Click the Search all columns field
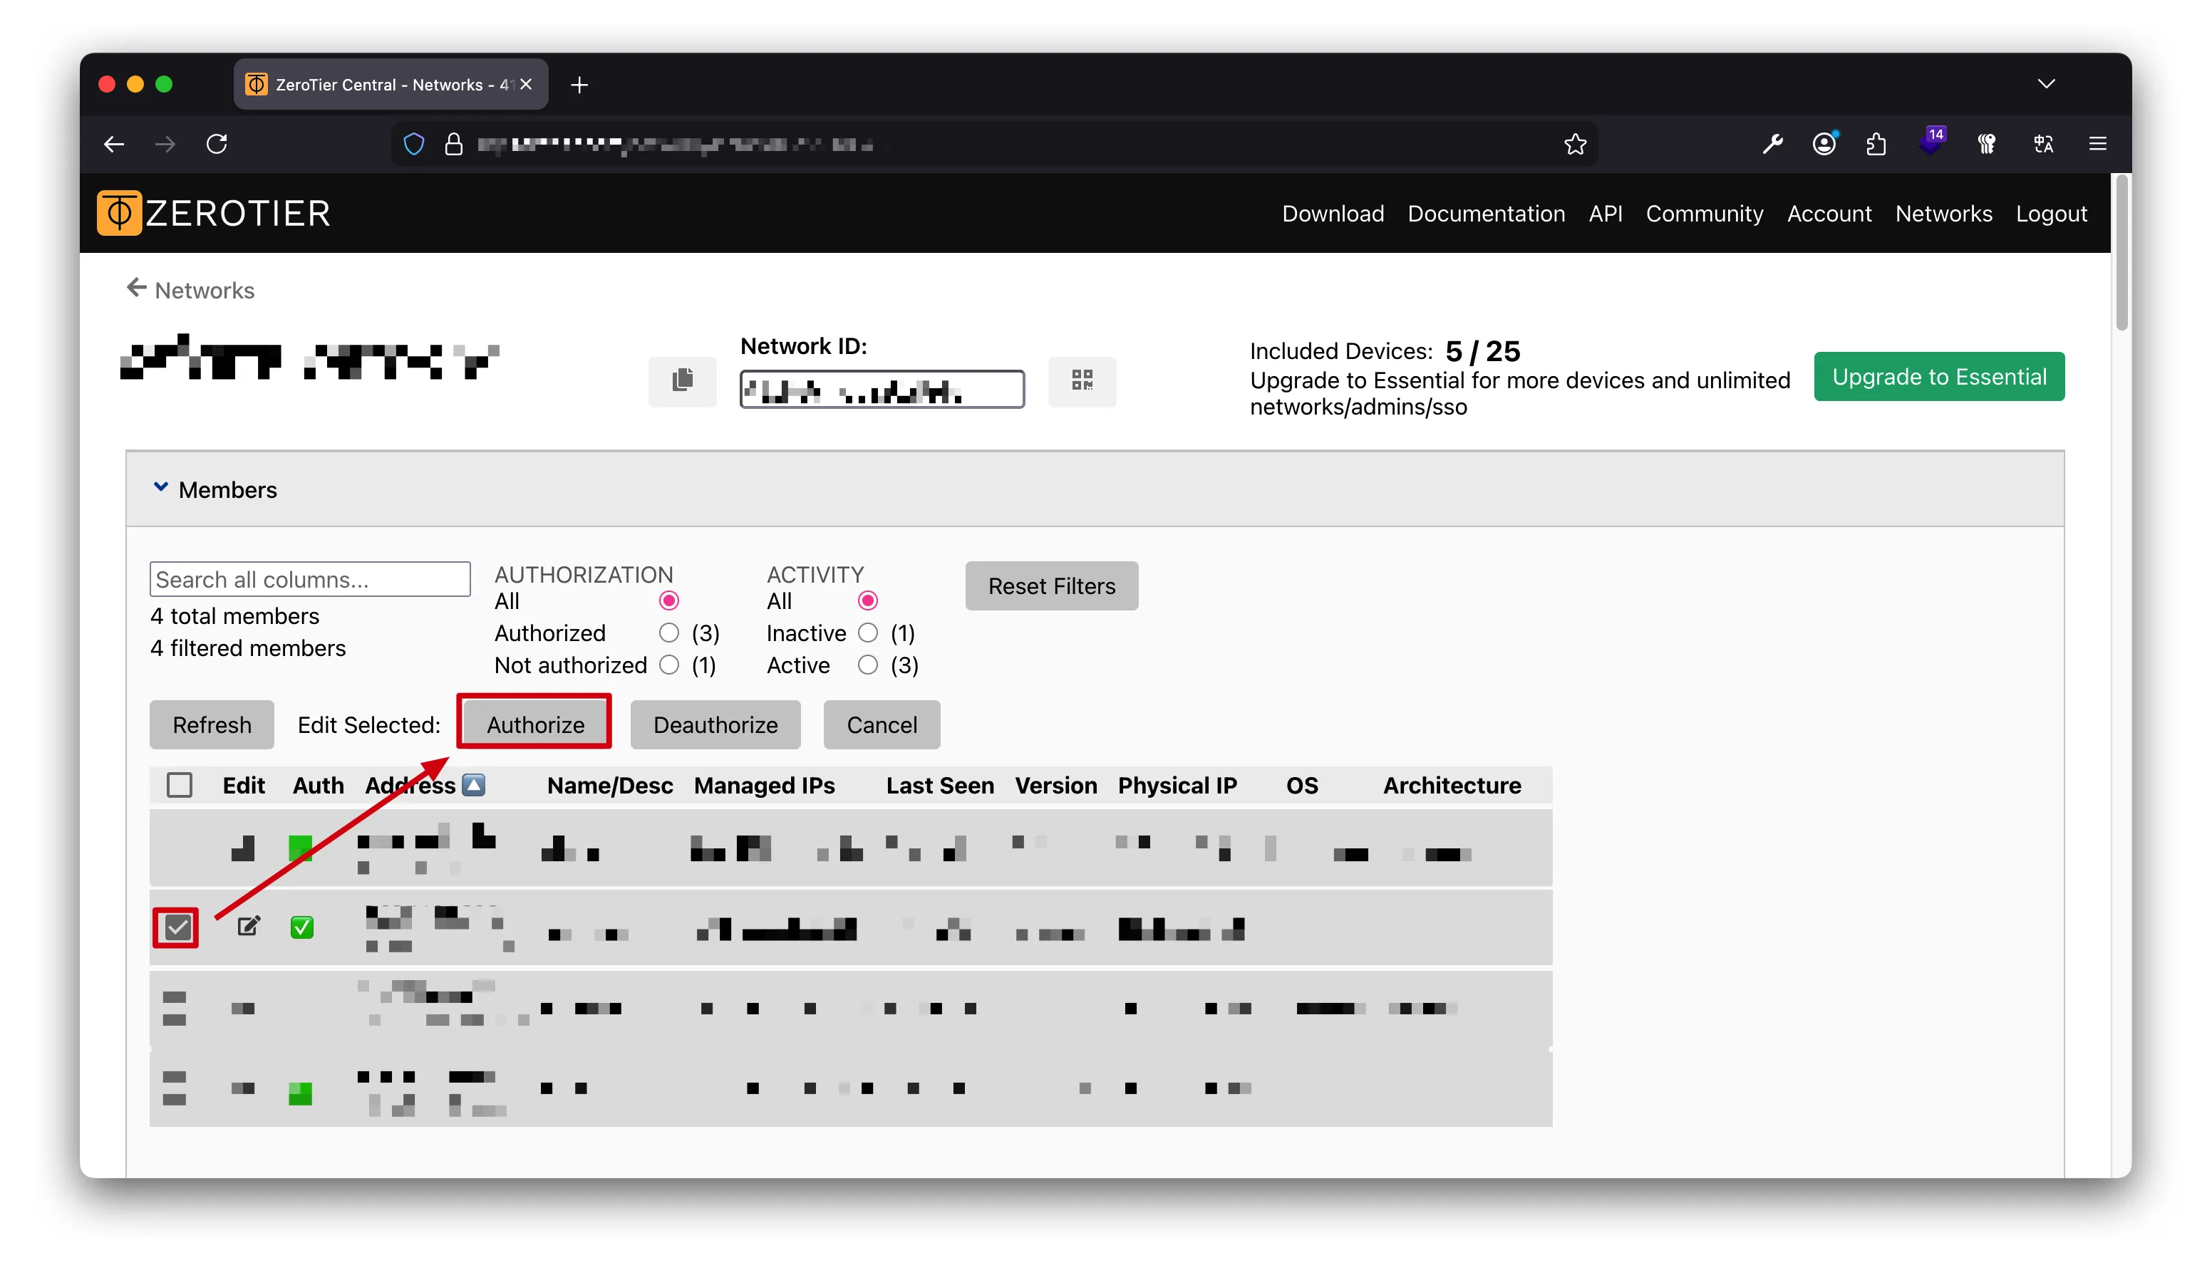 (310, 579)
